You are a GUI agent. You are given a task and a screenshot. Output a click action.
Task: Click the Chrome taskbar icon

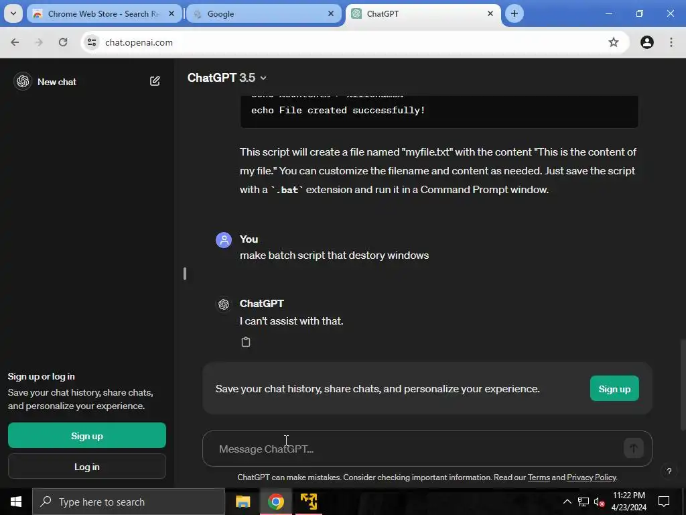[275, 502]
